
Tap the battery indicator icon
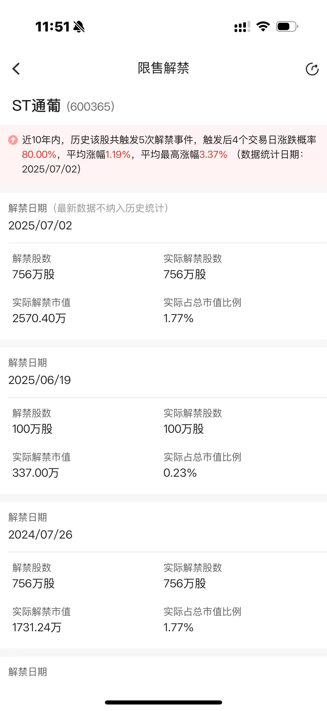click(x=287, y=27)
